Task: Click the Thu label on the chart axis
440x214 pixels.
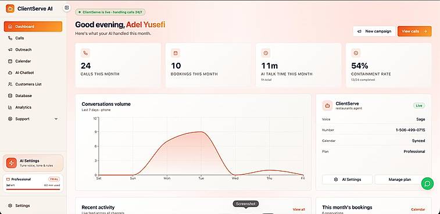Action: tap(269, 179)
